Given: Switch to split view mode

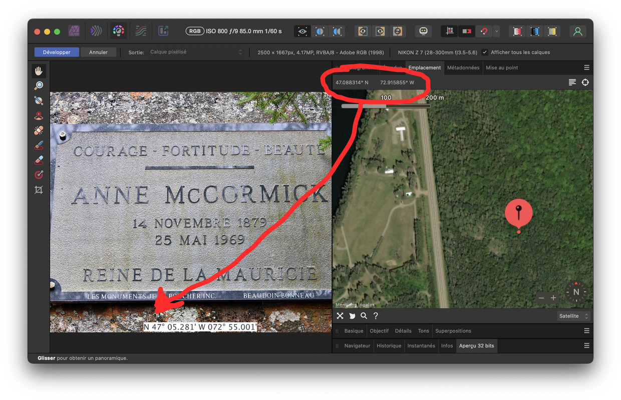Looking at the screenshot, I should 320,31.
